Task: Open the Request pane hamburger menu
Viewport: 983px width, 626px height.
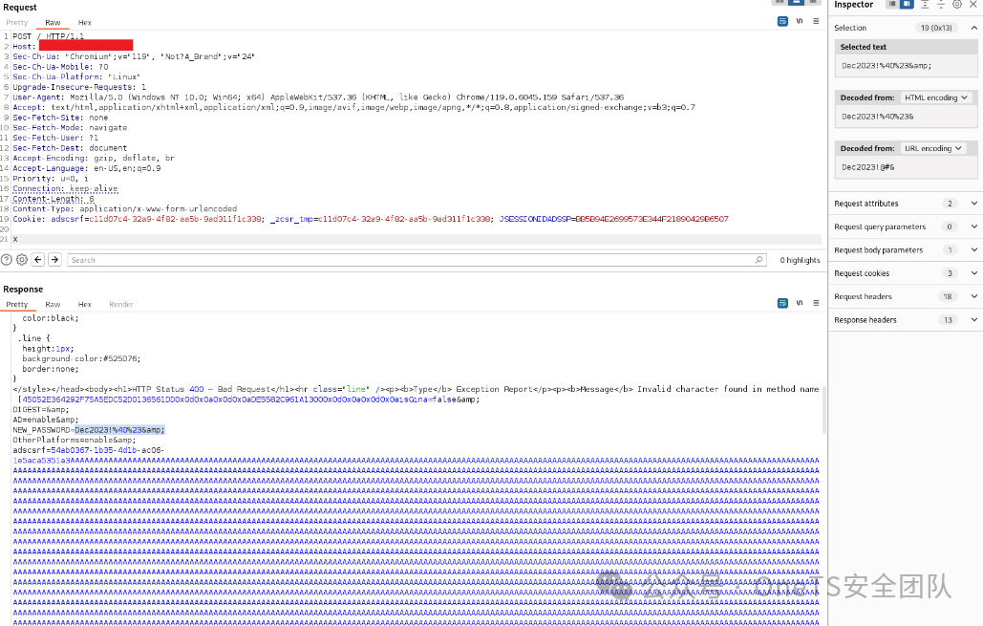Action: pos(816,21)
